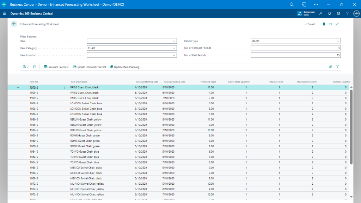
Task: Expand the worksheet to full screen view
Action: pyautogui.click(x=337, y=24)
